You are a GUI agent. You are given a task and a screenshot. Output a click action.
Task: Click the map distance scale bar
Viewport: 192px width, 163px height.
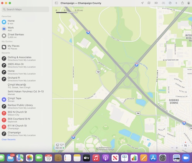click(x=67, y=12)
